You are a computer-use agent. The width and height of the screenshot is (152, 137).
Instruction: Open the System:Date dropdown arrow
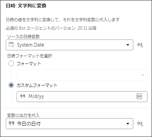point(128,45)
